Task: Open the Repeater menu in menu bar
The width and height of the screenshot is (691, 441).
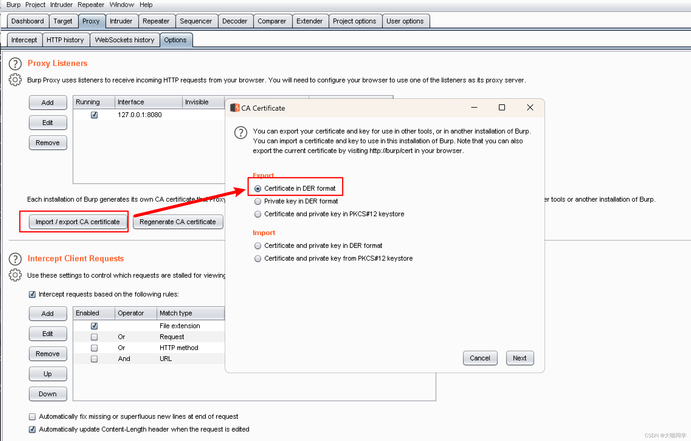Action: point(91,5)
